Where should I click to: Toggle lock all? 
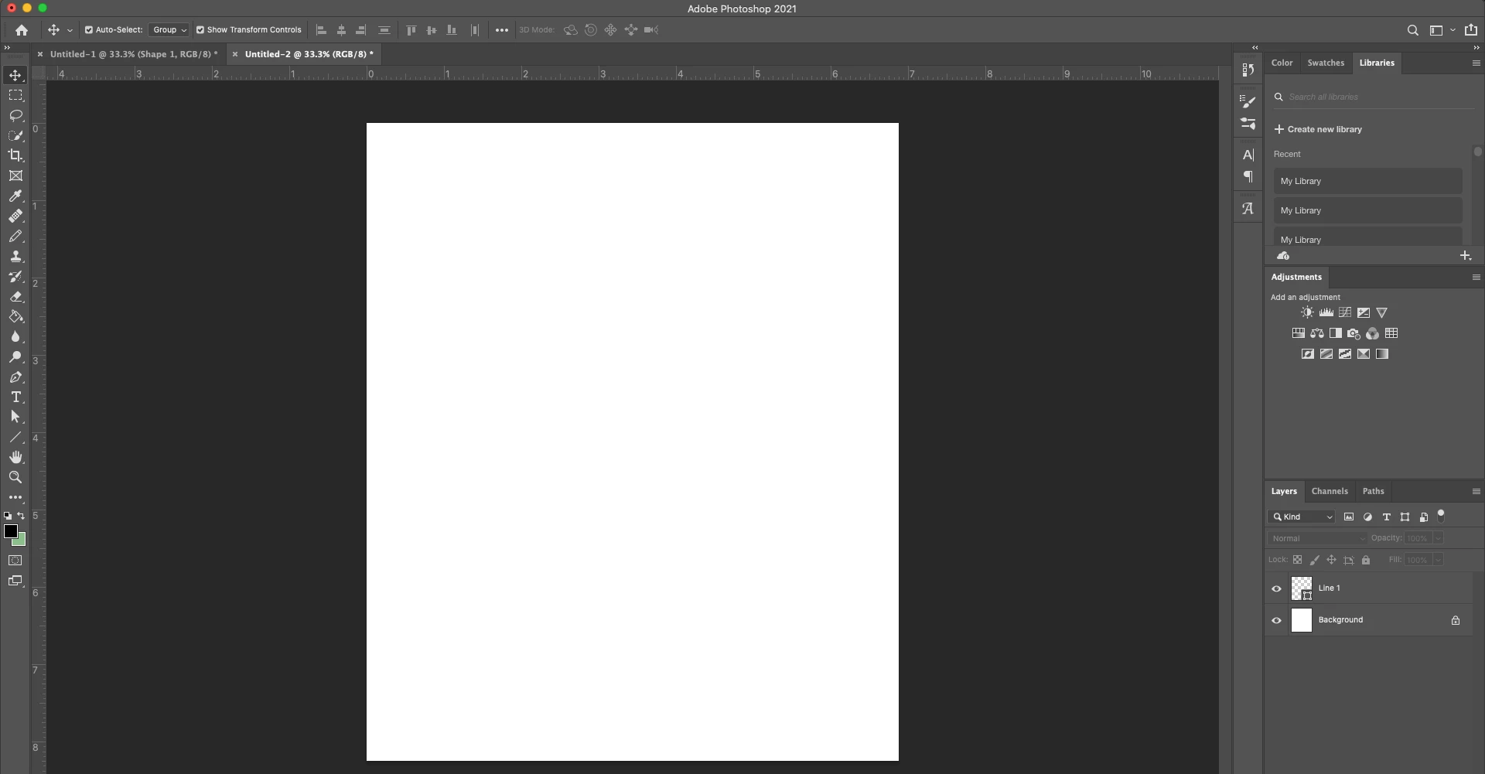coord(1366,560)
